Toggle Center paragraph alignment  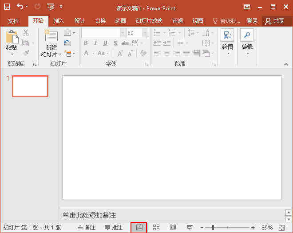click(x=167, y=54)
